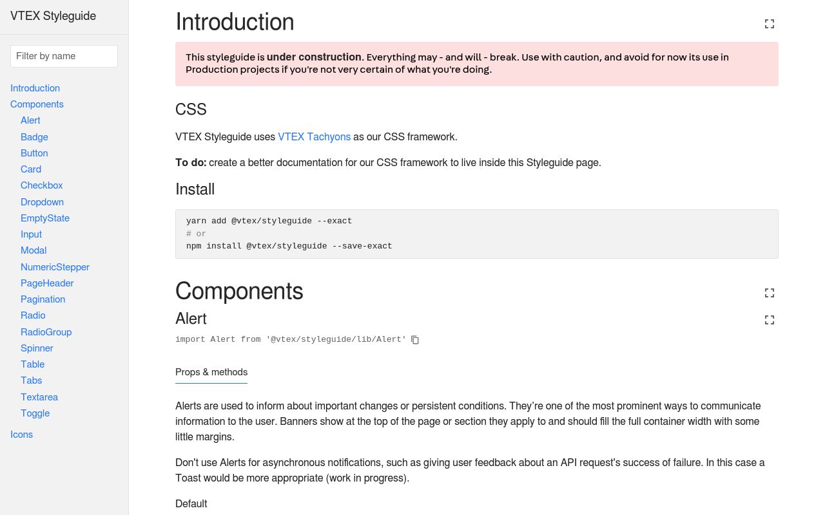Go to the Icons section
Screen dimensions: 825x515
pyautogui.click(x=21, y=435)
